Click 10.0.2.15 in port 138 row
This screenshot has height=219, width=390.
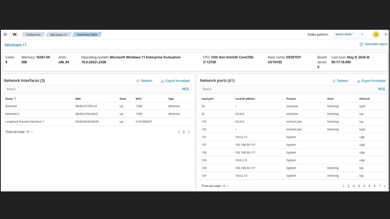click(241, 160)
